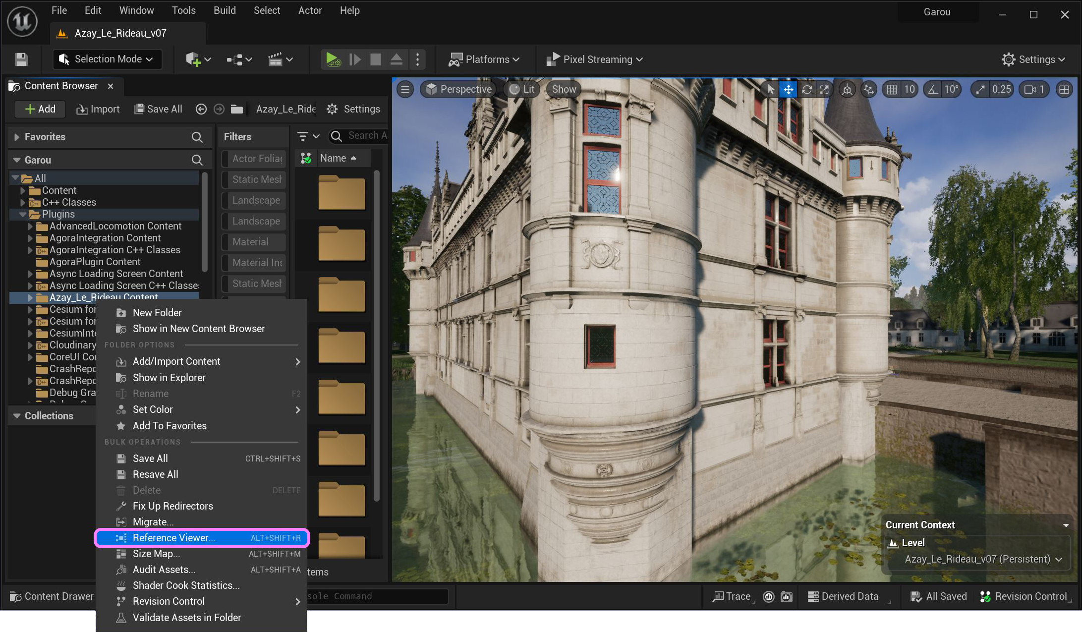1082x632 pixels.
Task: Open the Build menu
Action: click(224, 10)
